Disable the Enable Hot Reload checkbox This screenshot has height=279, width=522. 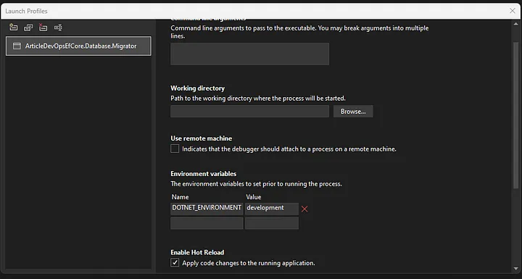point(175,262)
